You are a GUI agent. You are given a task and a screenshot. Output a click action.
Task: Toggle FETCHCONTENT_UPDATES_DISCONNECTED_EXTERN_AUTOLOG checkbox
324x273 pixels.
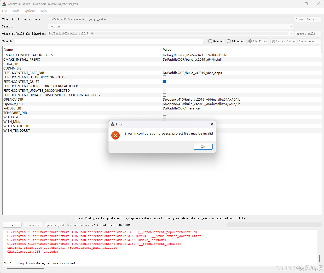coord(164,95)
